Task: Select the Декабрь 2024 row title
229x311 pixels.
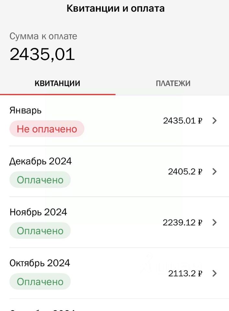Action: pos(40,161)
